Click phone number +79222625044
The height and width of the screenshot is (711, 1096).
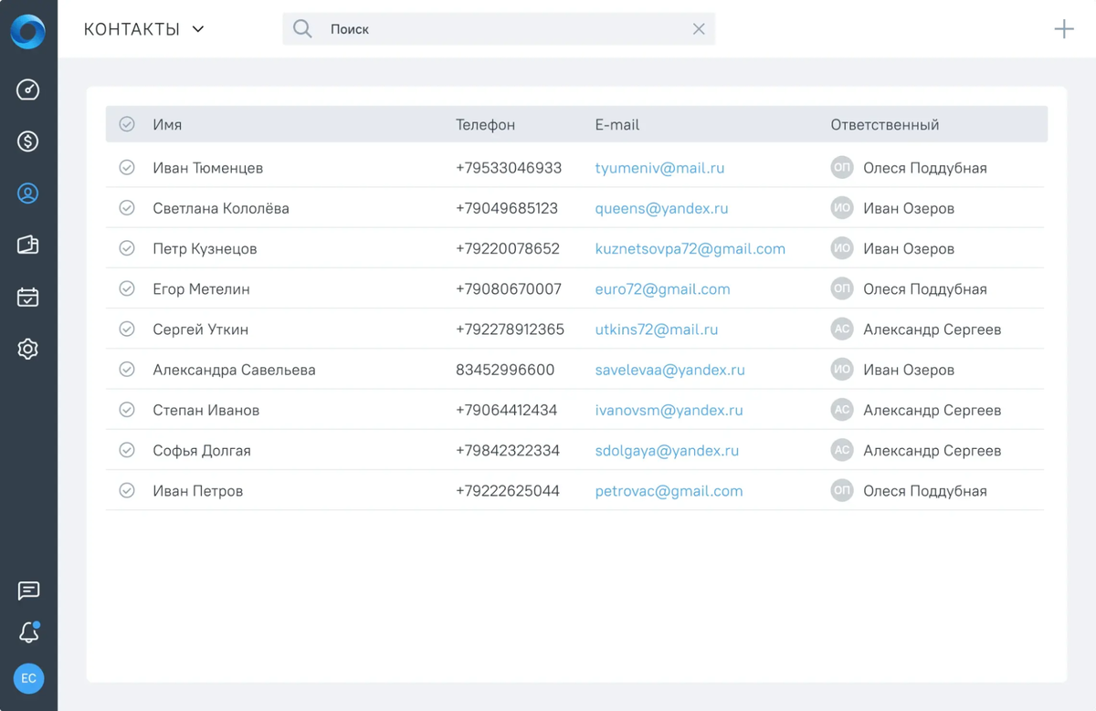pos(508,491)
